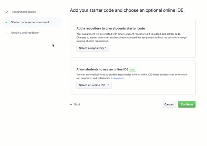Click the caret arrow on Select a repository
This screenshot has height=146, width=207.
click(106, 48)
